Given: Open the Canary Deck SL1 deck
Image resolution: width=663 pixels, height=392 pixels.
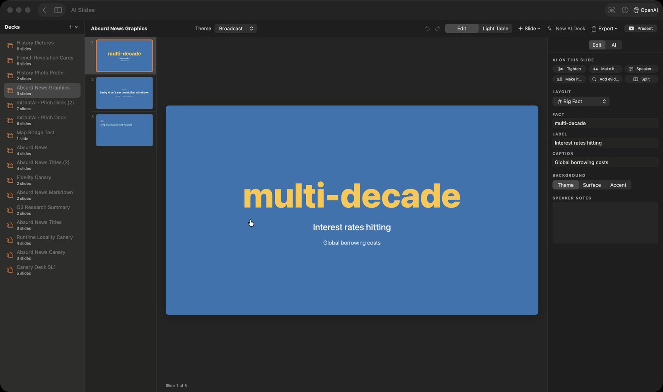Looking at the screenshot, I should pos(42,270).
